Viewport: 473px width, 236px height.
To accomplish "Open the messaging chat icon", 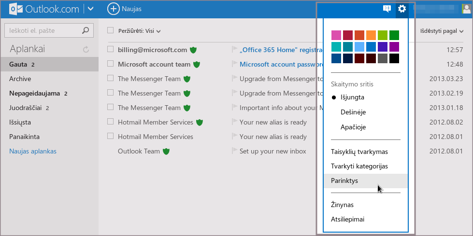I will coord(387,9).
